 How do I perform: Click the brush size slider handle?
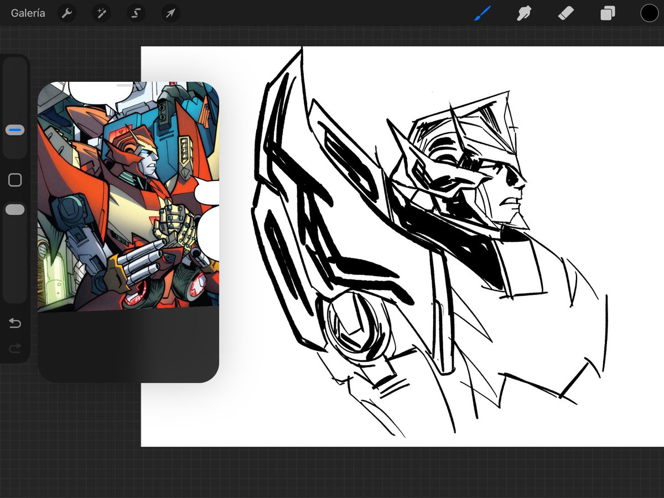(15, 131)
